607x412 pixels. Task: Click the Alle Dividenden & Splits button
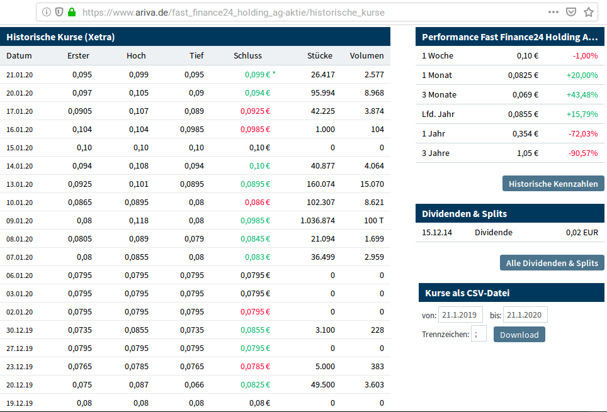pyautogui.click(x=552, y=262)
